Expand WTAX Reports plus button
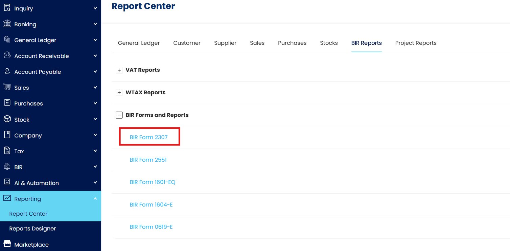 [119, 93]
